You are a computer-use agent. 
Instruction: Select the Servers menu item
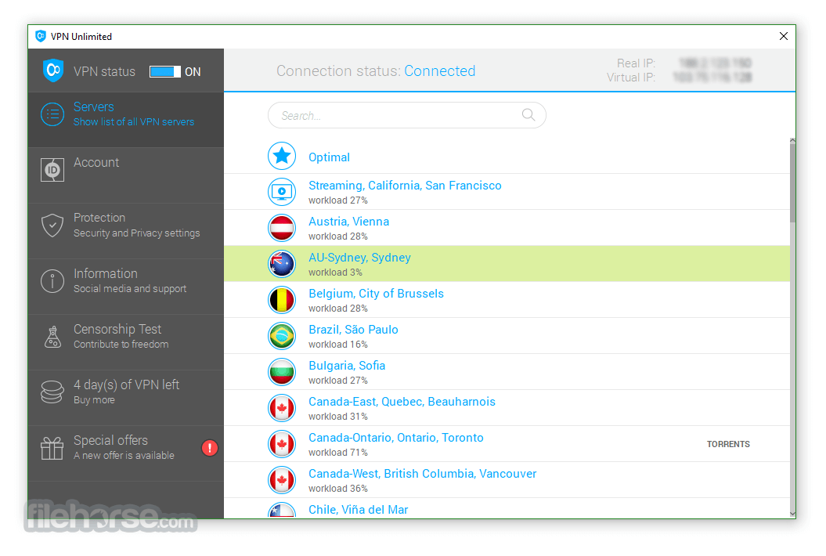(x=126, y=120)
